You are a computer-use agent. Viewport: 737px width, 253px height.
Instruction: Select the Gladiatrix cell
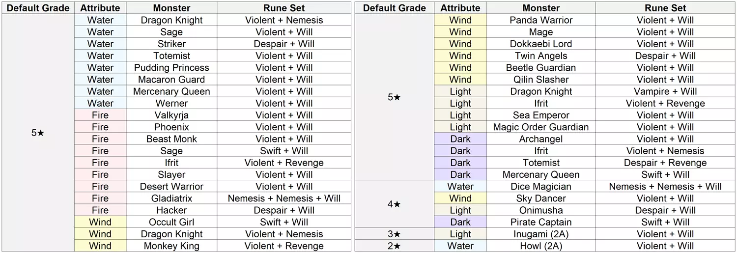(x=171, y=198)
